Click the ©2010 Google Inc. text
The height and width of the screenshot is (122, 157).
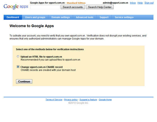click(78, 103)
